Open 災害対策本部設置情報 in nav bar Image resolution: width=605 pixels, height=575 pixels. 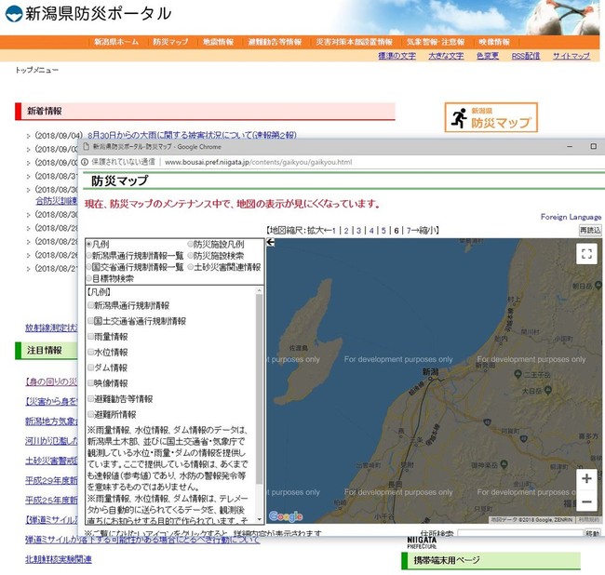tap(355, 42)
